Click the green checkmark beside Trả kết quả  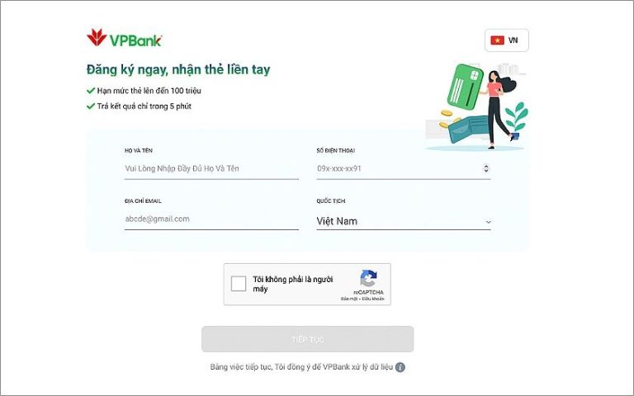(x=91, y=106)
